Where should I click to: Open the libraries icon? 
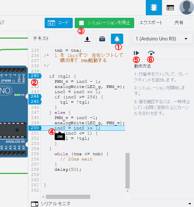click(102, 39)
